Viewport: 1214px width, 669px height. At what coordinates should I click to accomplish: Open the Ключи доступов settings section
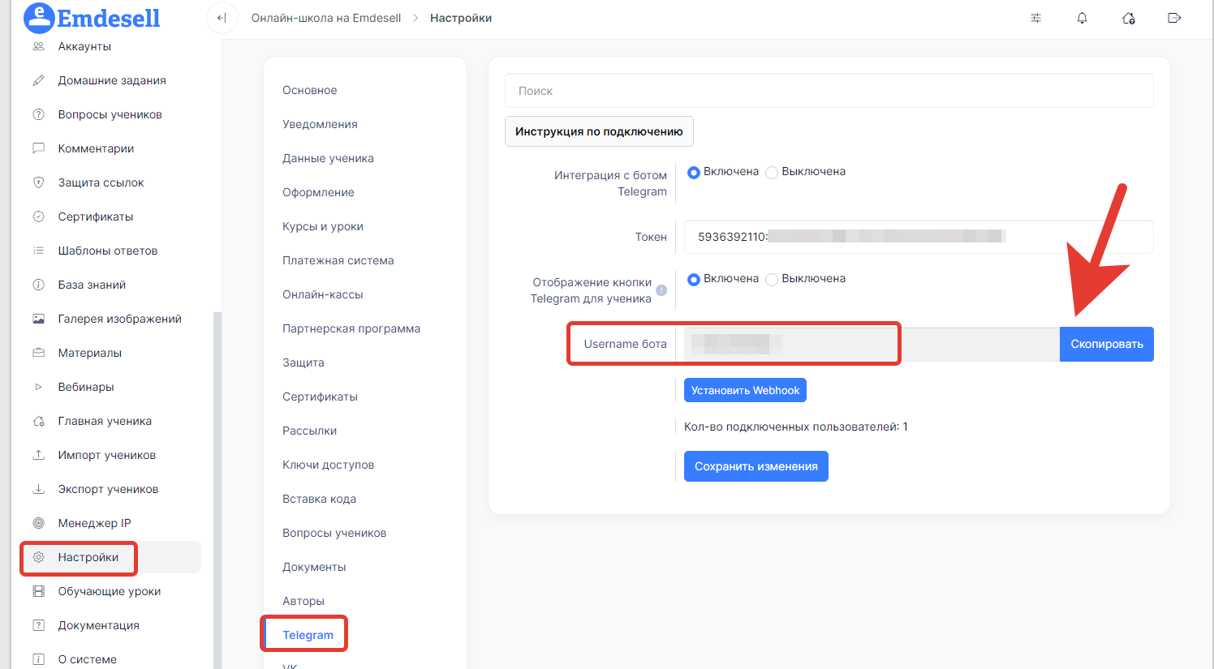tap(328, 465)
